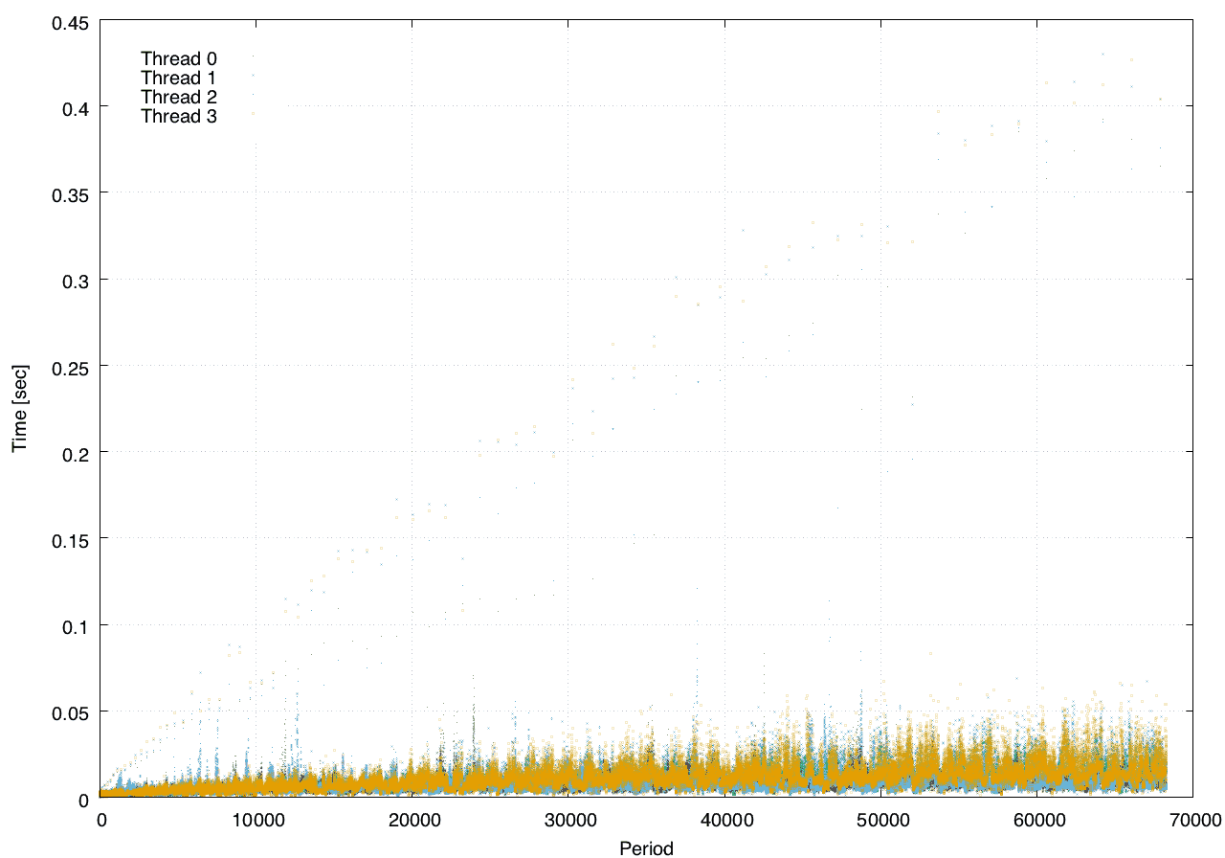Click the 0.15 y-axis tick label
The height and width of the screenshot is (858, 1225).
[x=69, y=539]
